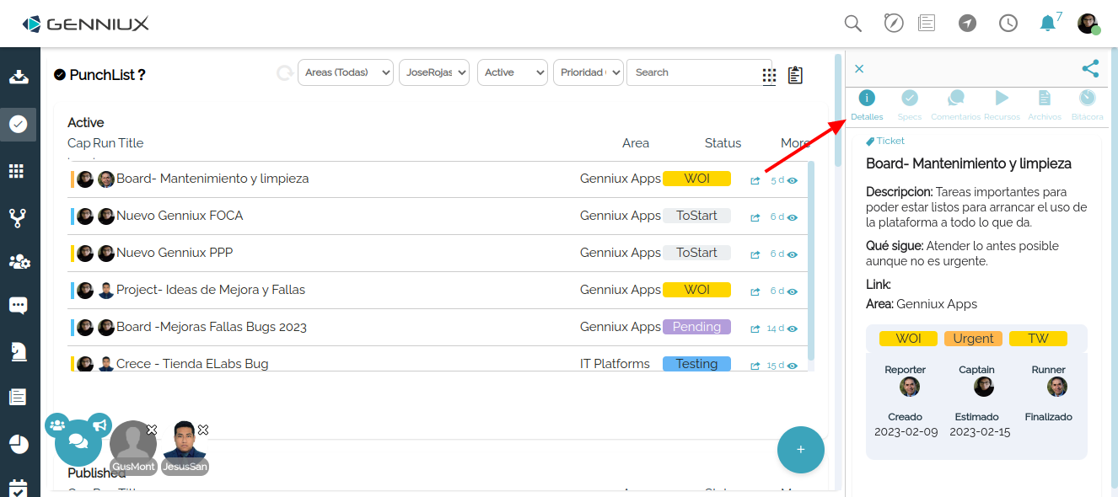This screenshot has height=497, width=1118.
Task: Click the Genniux logo
Action: click(x=85, y=24)
